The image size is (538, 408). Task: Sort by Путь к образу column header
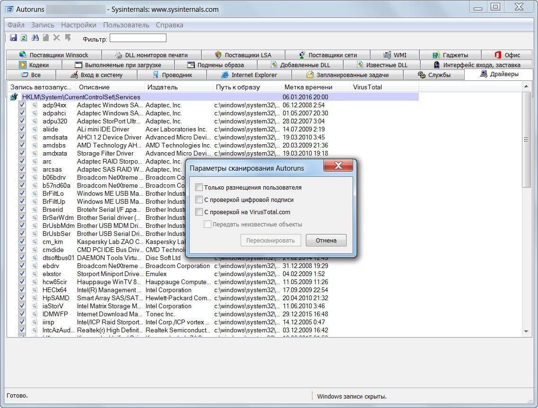[x=247, y=87]
